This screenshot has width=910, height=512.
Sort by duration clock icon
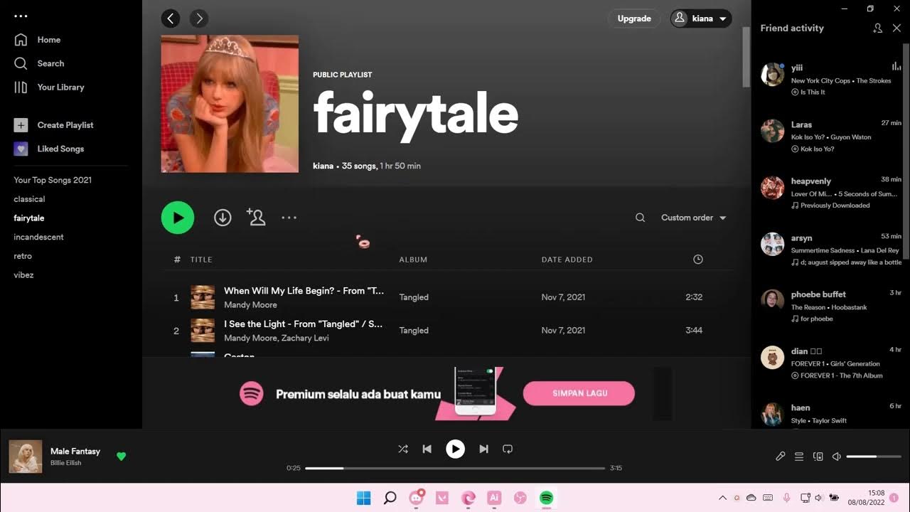pos(698,260)
